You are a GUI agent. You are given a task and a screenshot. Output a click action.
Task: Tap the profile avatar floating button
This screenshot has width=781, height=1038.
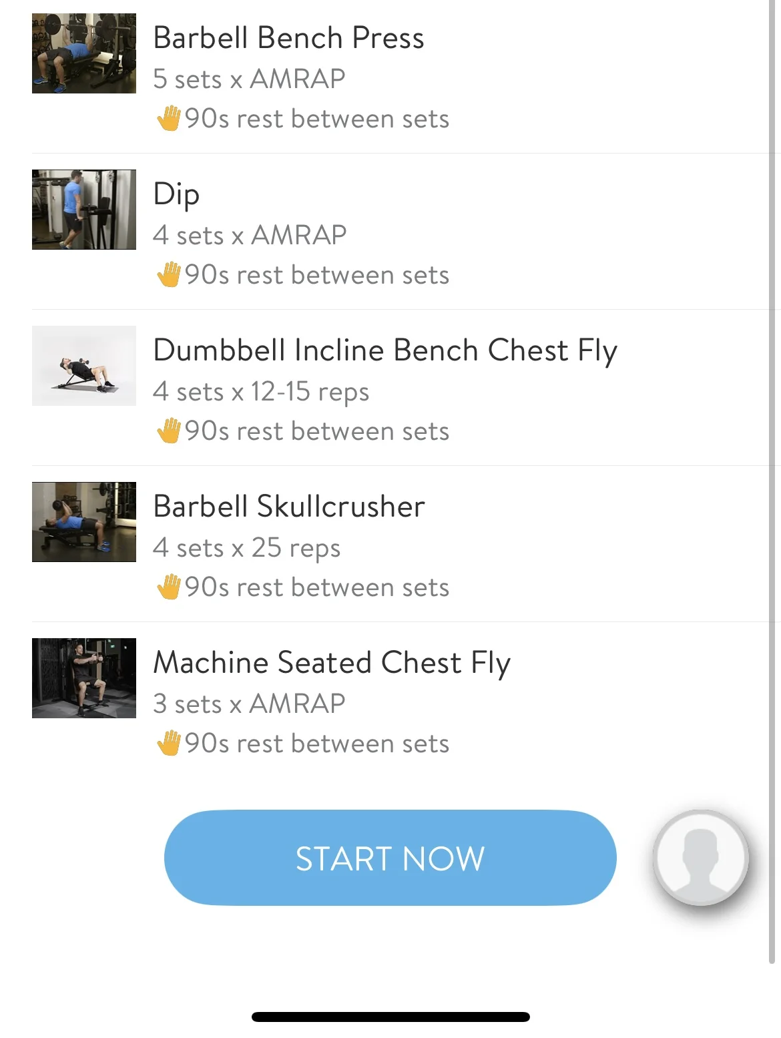tap(700, 858)
